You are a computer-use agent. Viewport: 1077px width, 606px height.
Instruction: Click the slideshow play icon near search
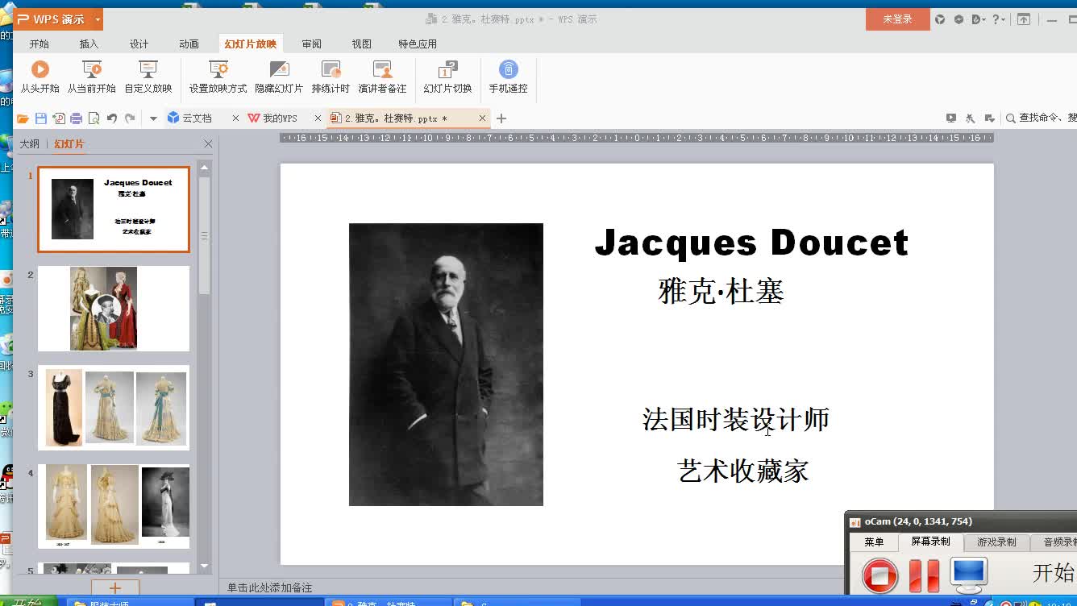951,118
